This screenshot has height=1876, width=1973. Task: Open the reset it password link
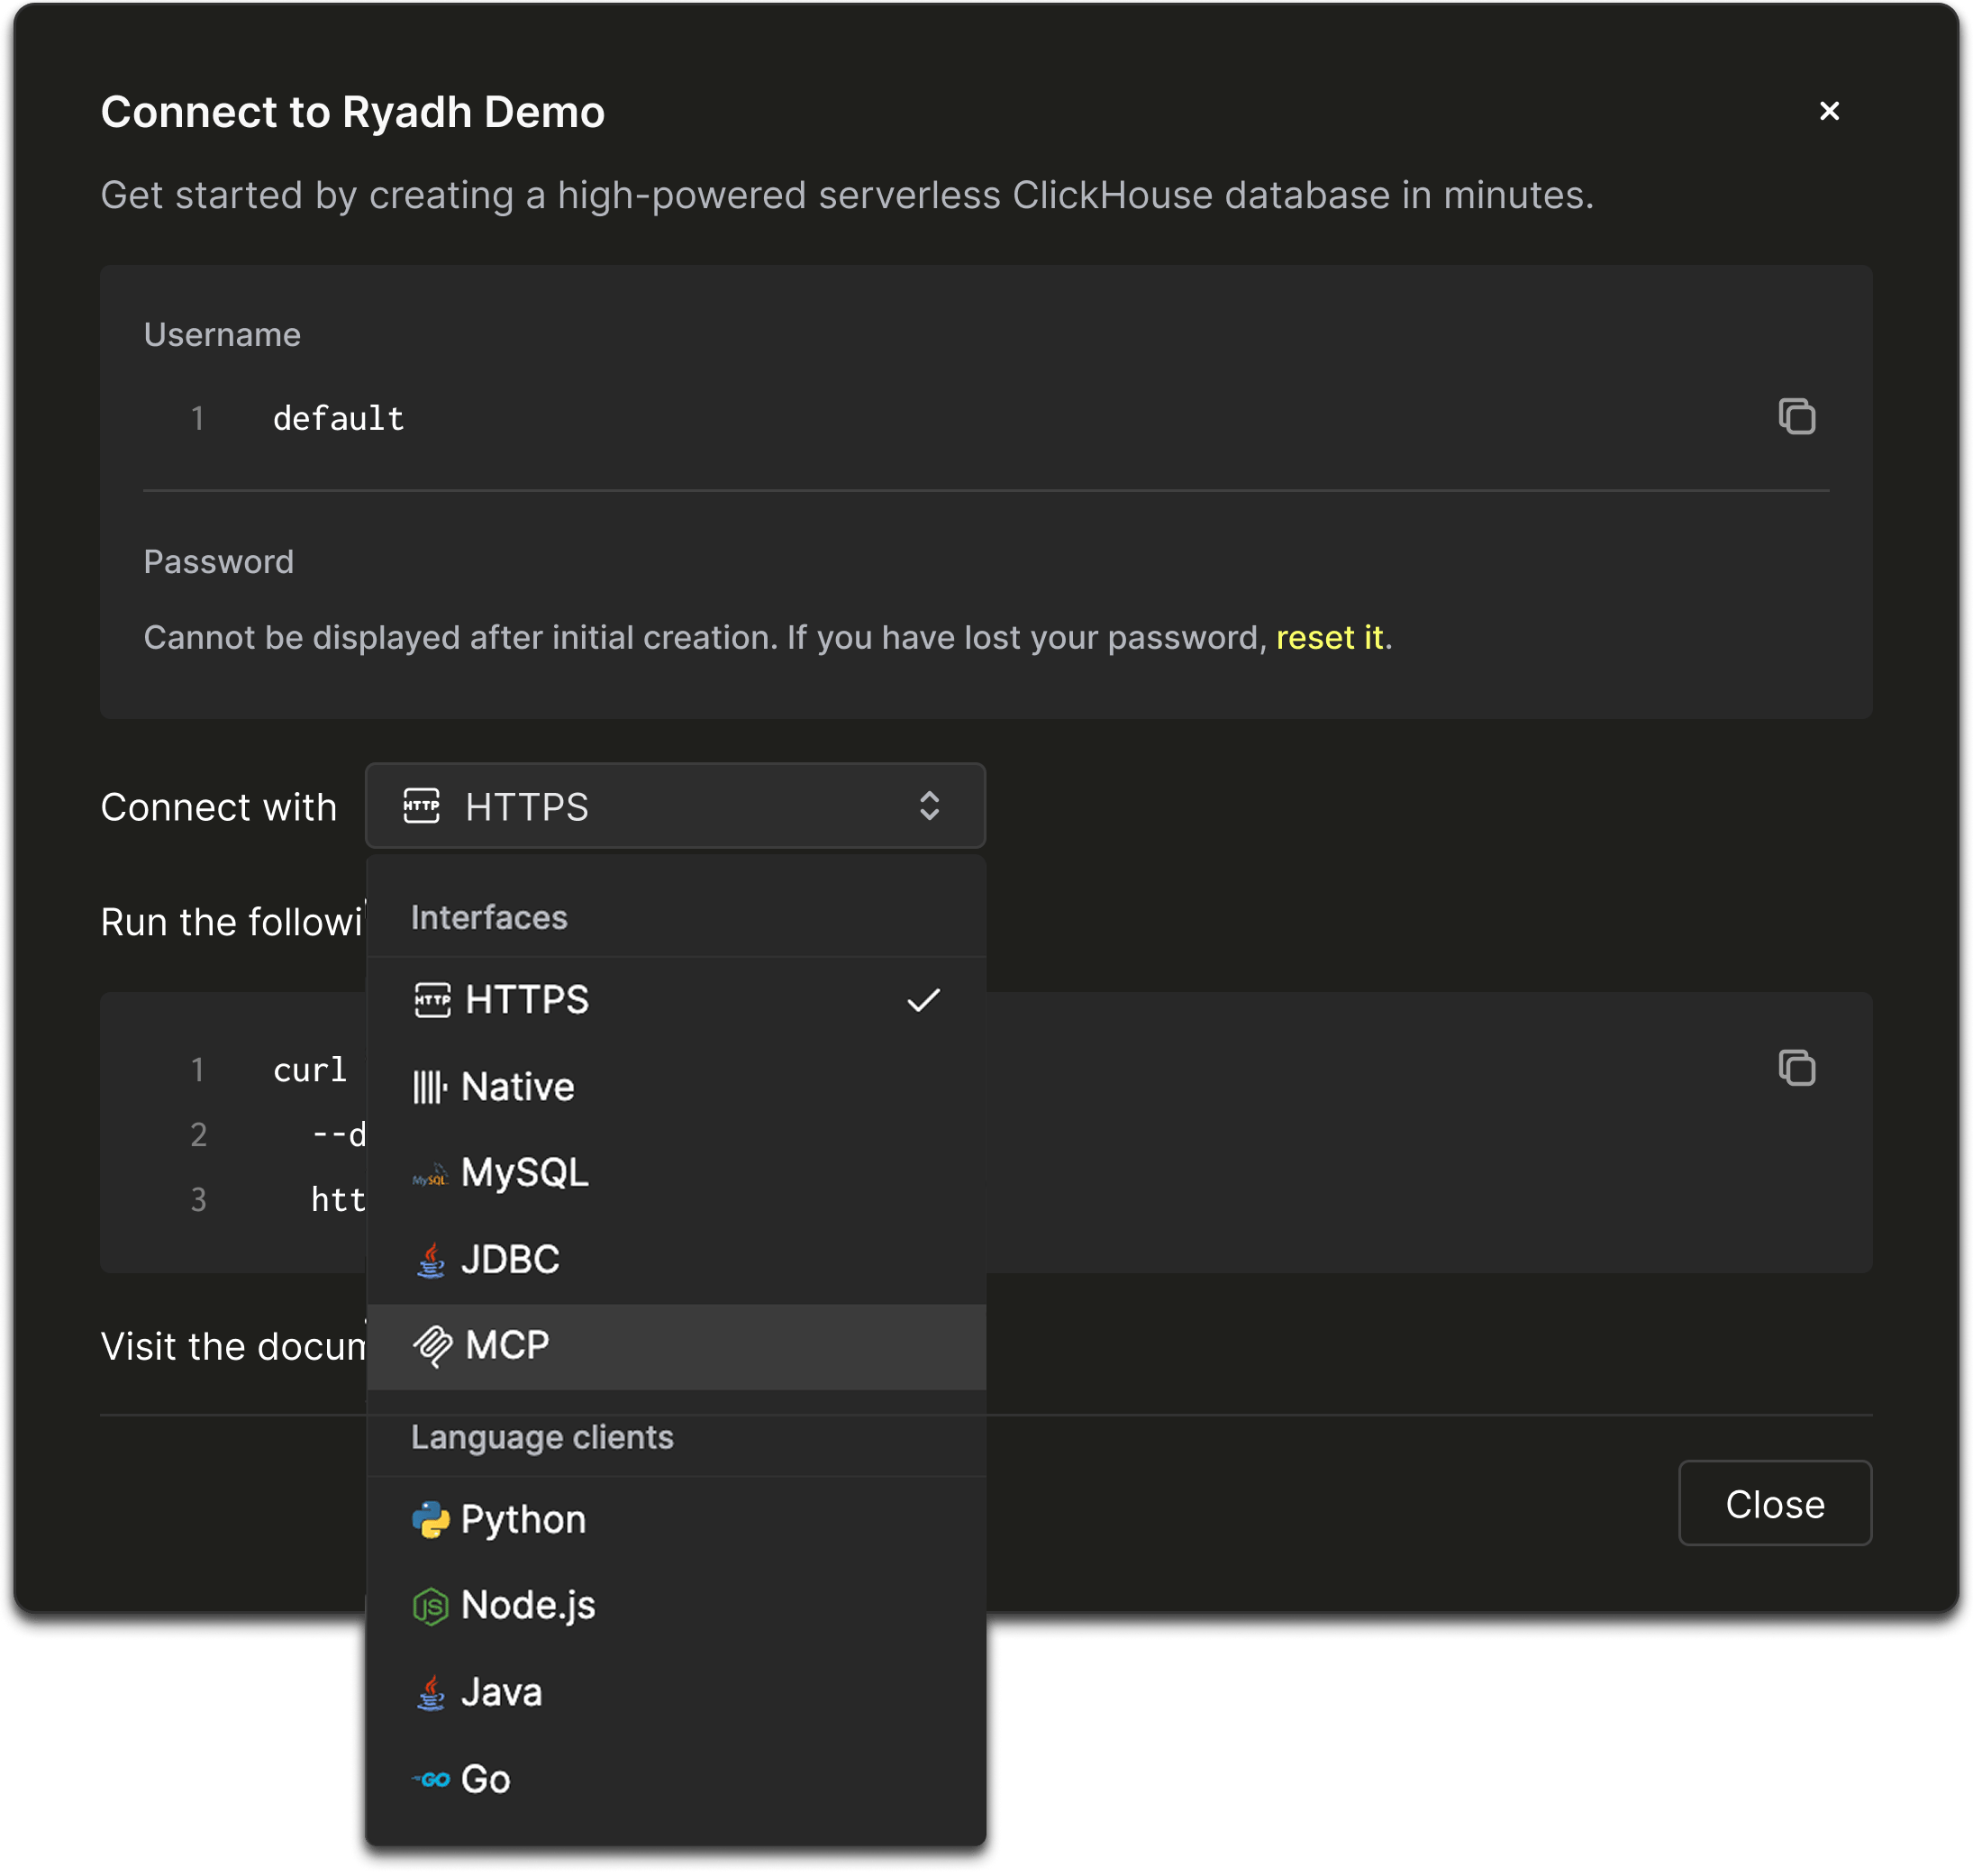point(1329,637)
